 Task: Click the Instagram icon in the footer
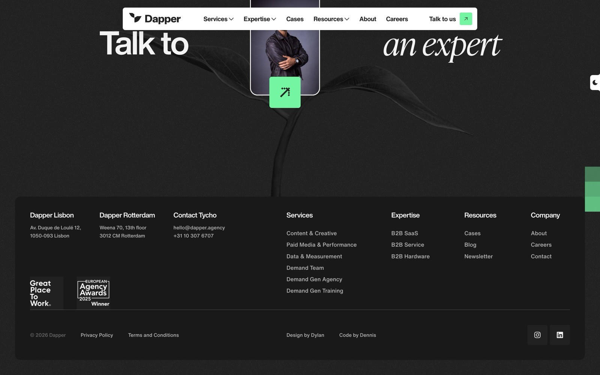tap(537, 335)
